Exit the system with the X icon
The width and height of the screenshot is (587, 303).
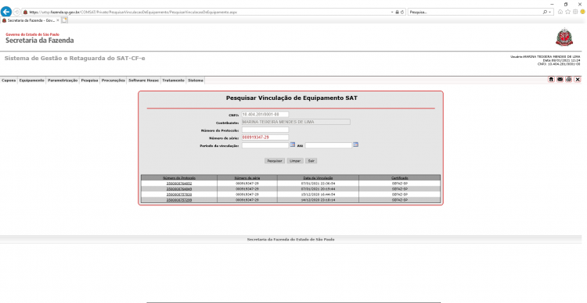click(x=578, y=79)
